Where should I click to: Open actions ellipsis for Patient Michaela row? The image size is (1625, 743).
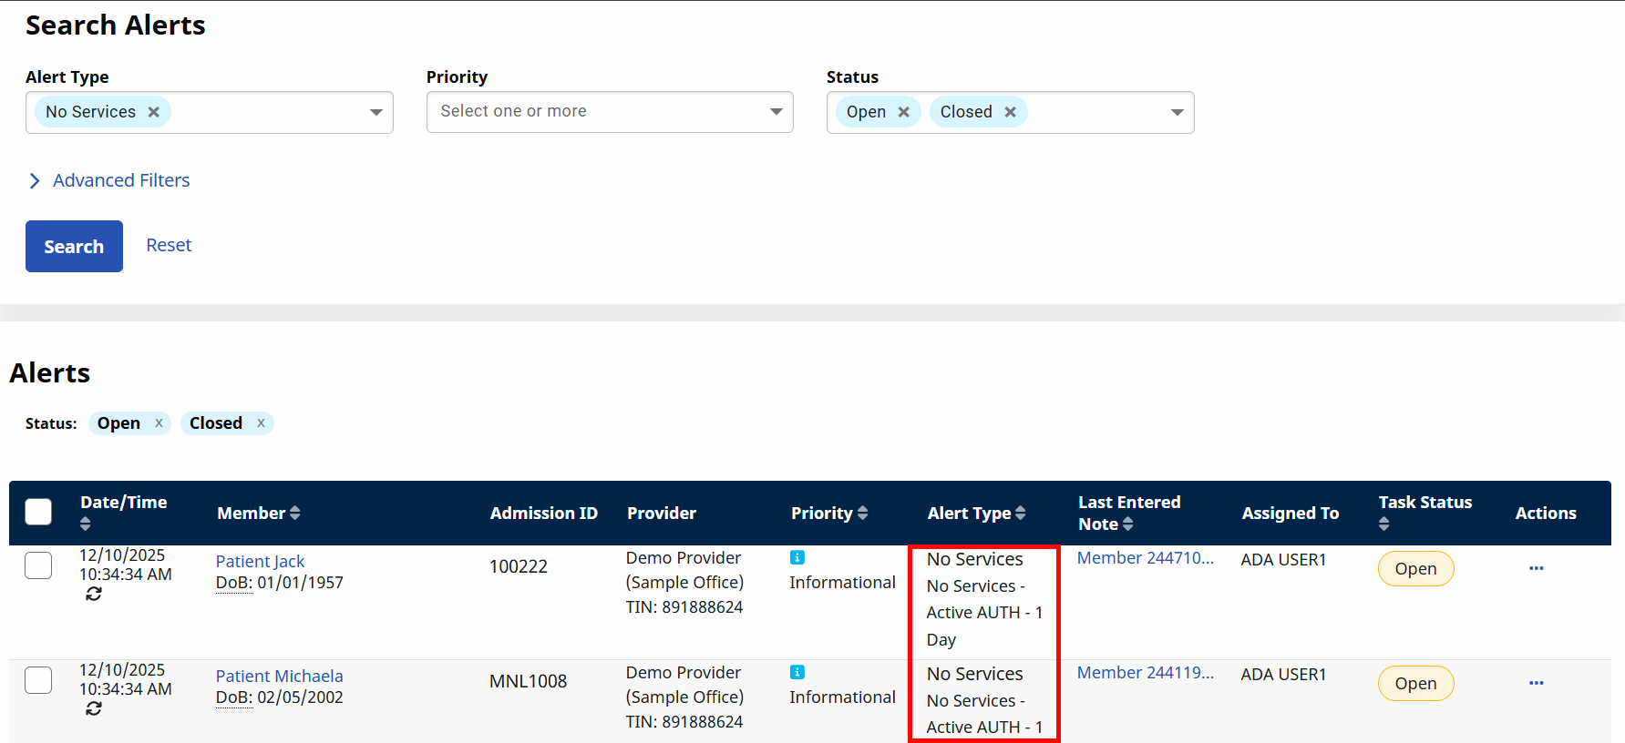pyautogui.click(x=1536, y=683)
